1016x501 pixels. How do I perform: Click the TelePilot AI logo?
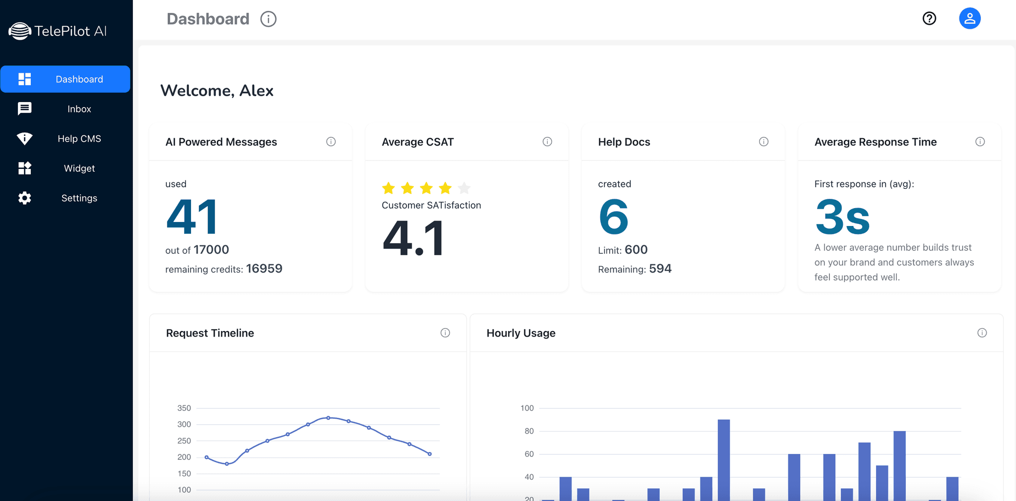point(58,31)
